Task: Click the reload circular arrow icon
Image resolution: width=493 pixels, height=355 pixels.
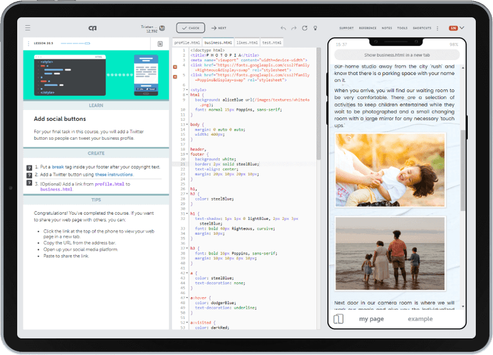Action: 305,28
